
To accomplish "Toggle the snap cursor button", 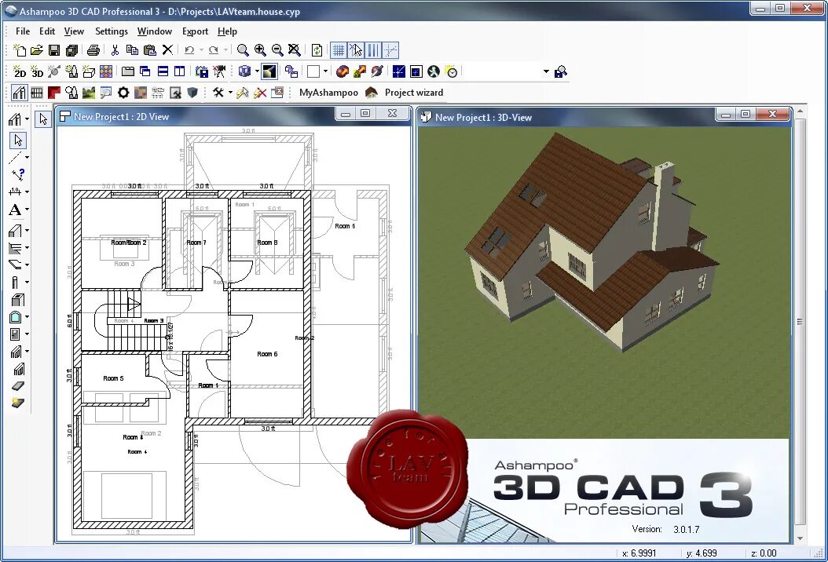I will [x=356, y=50].
